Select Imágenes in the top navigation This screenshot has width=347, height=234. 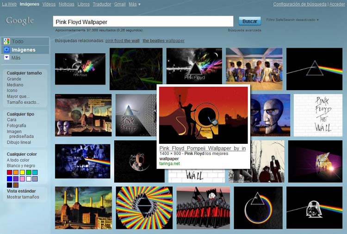[30, 4]
